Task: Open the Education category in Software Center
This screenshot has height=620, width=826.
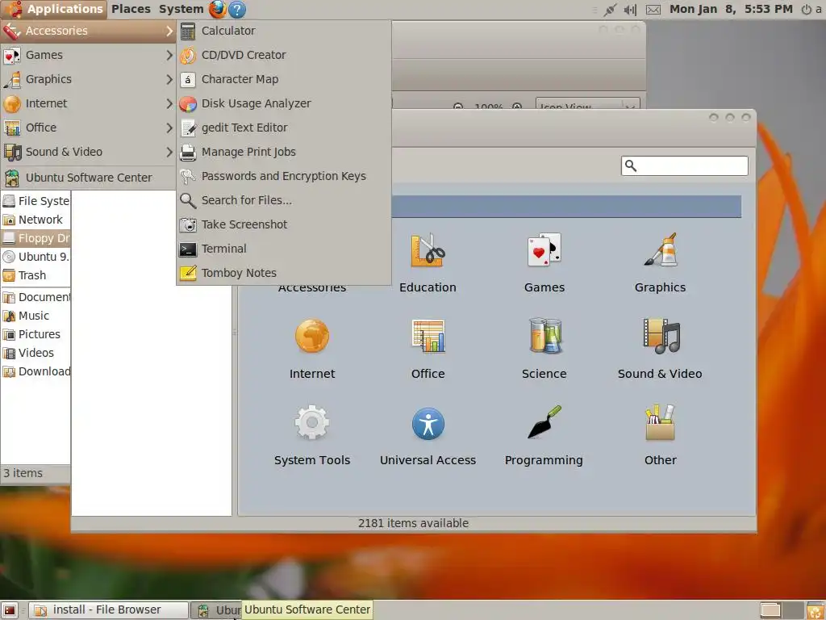Action: point(428,262)
